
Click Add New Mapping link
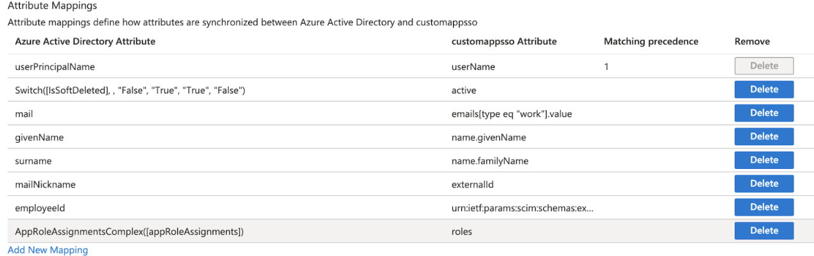pos(48,250)
